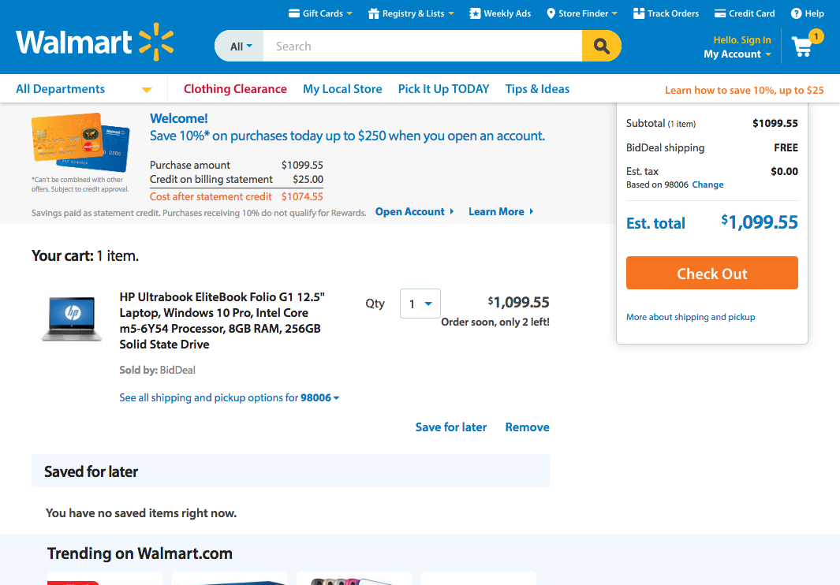Click the HP laptop product thumbnail
840x585 pixels.
(72, 319)
